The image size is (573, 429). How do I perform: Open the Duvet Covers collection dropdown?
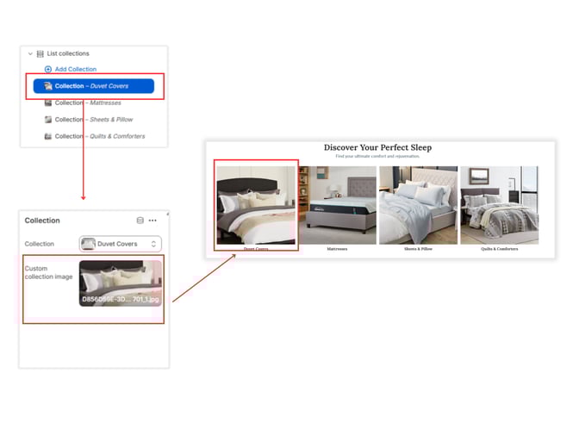tap(120, 244)
